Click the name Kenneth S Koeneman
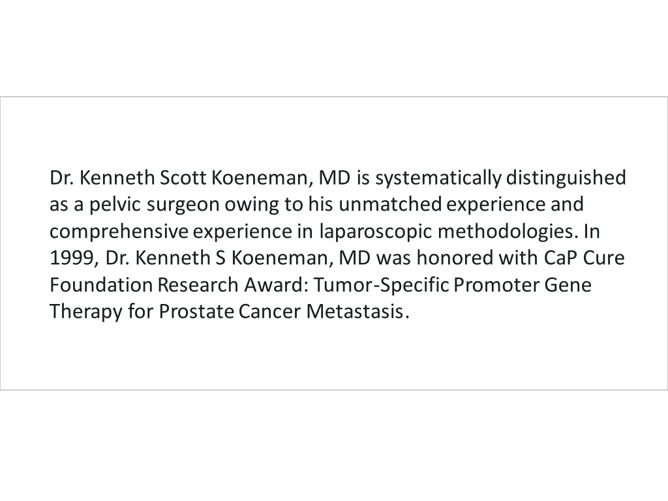The image size is (668, 501). point(232,258)
